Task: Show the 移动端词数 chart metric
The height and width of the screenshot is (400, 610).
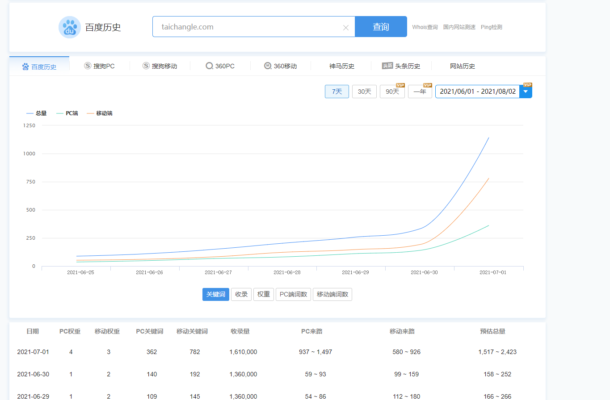Action: pyautogui.click(x=332, y=295)
